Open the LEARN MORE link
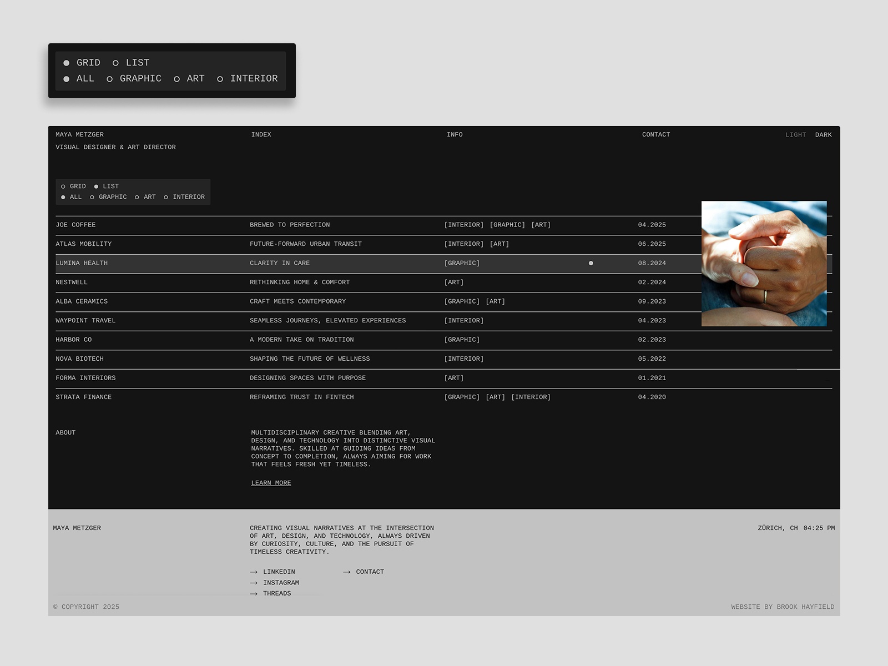Screen dimensions: 888x666 point(271,483)
